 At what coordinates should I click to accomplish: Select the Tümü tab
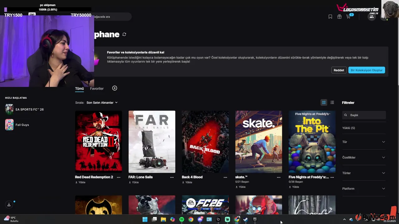79,89
